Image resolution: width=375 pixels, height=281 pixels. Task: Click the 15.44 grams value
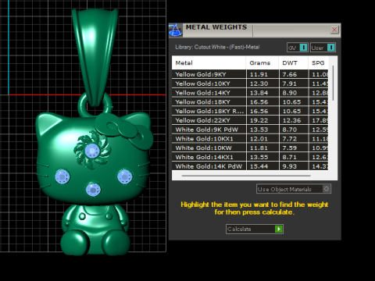pyautogui.click(x=259, y=166)
